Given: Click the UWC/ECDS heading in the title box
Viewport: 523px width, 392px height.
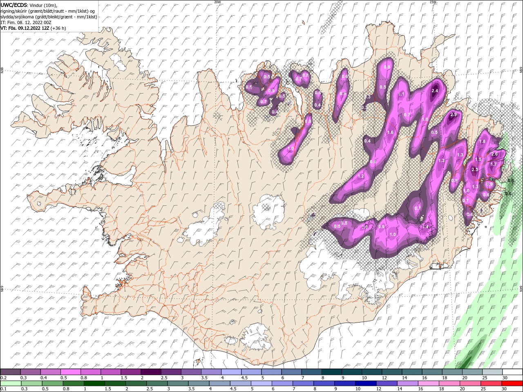Looking at the screenshot, I should click(14, 4).
